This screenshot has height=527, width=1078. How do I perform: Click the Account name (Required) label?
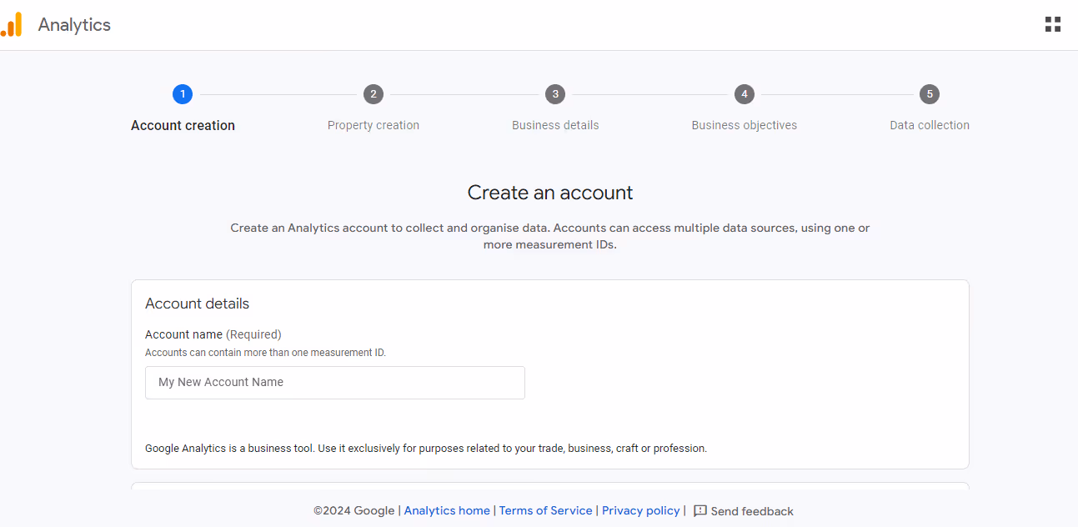pyautogui.click(x=213, y=334)
